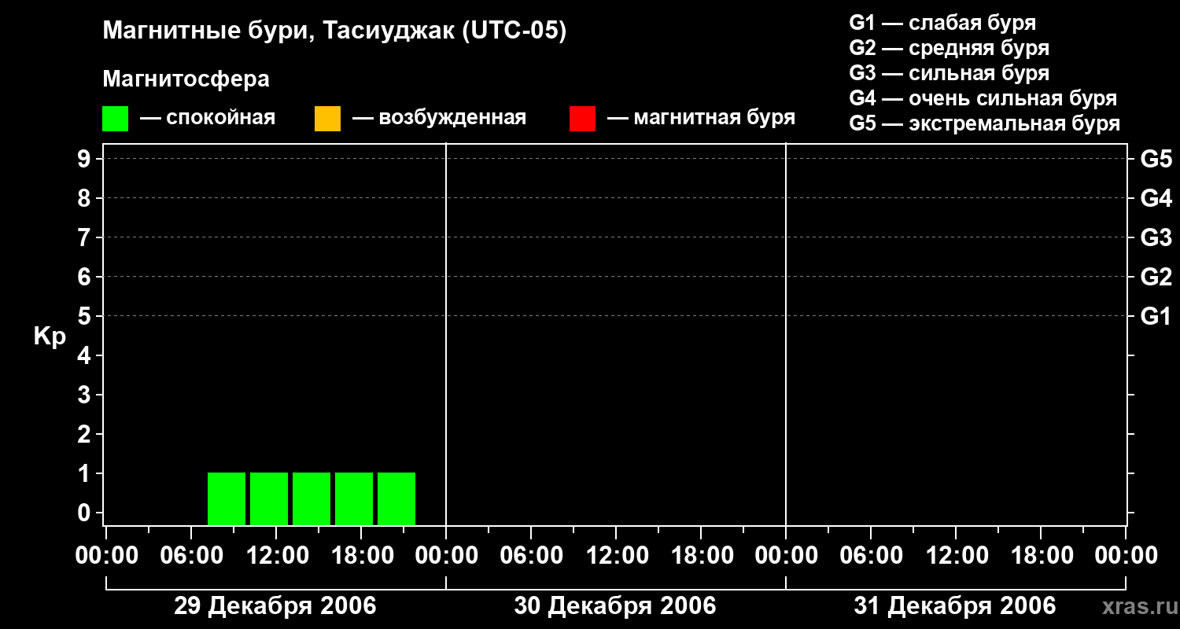Click the G1 storm level label on the right axis
Image resolution: width=1180 pixels, height=629 pixels.
pyautogui.click(x=1156, y=316)
